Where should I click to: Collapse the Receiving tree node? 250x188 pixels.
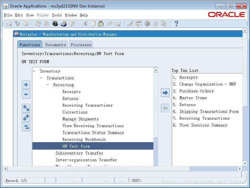click(48, 85)
